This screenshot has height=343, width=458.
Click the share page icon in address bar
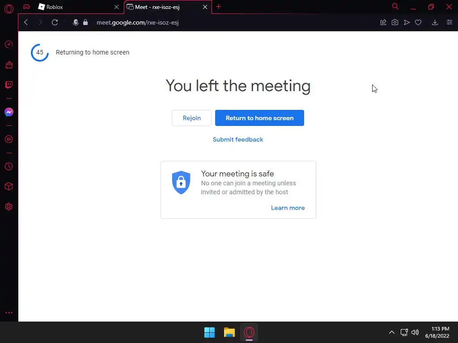point(383,22)
